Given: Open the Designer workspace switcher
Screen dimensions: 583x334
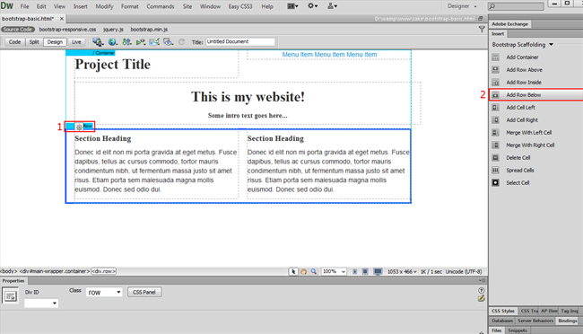Looking at the screenshot, I should [x=462, y=6].
